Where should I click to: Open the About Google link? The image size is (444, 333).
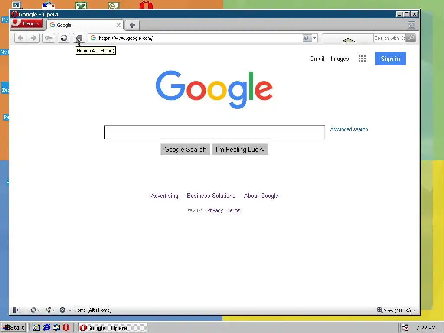261,196
